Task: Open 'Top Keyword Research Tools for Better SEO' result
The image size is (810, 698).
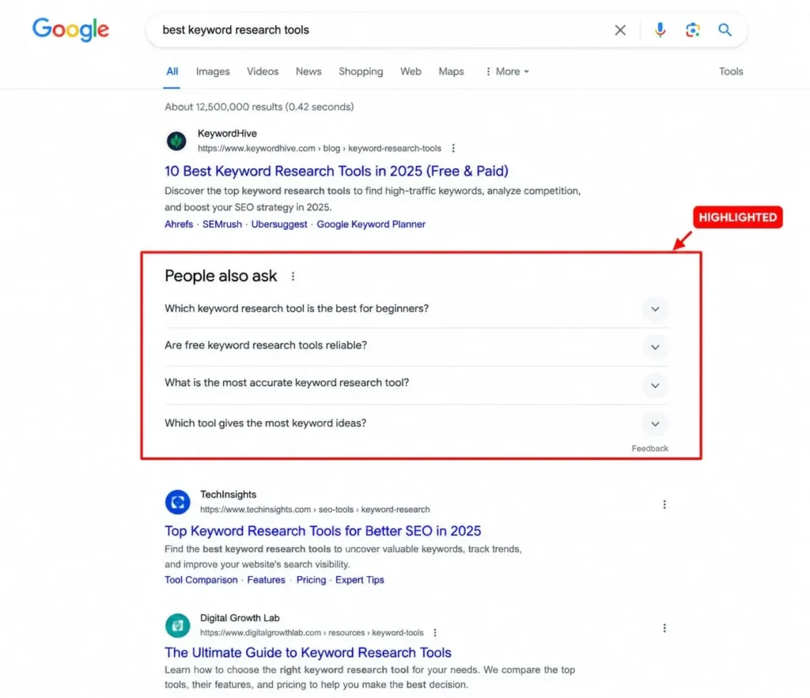Action: click(323, 530)
